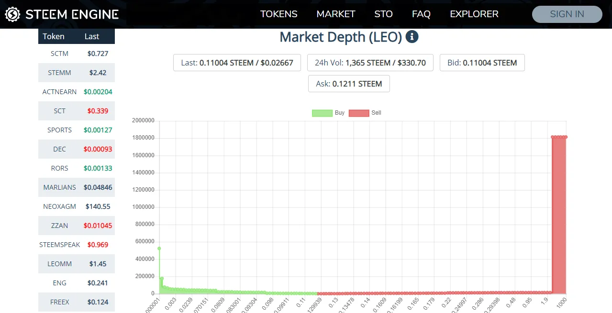The width and height of the screenshot is (612, 313).
Task: Click the 24h Vol 1,365 STEEM box
Action: click(370, 63)
